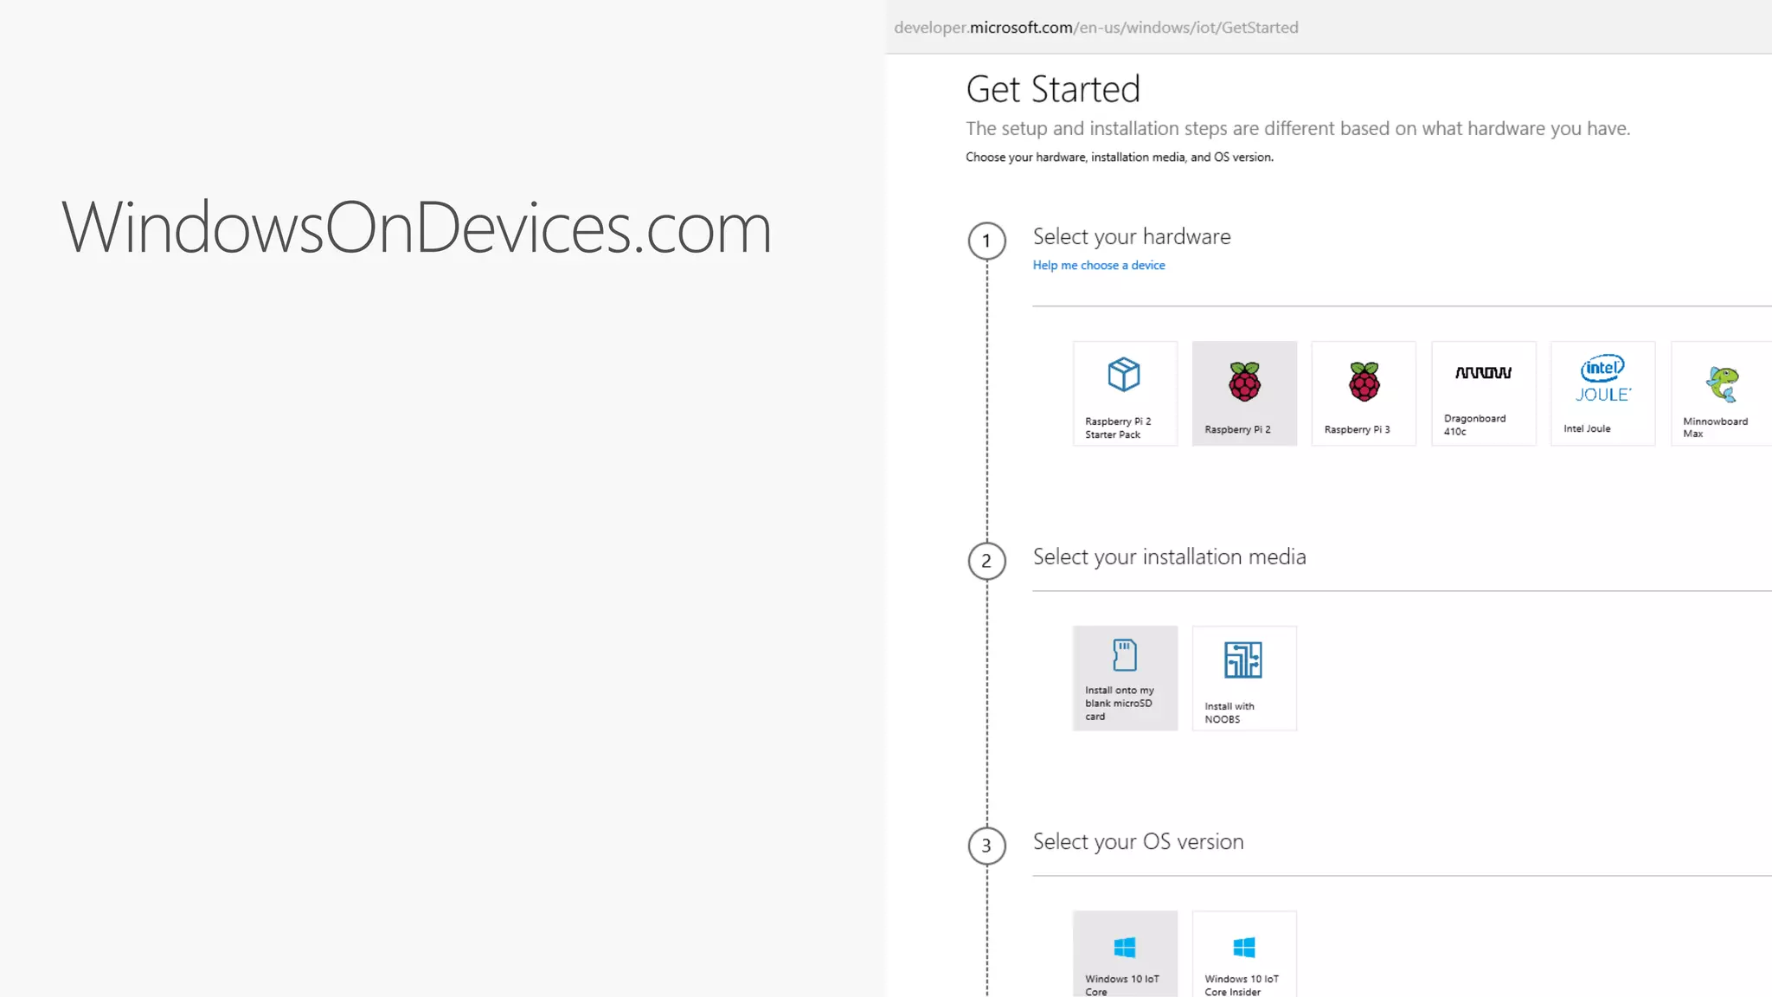The width and height of the screenshot is (1772, 997).
Task: Select the Install with NOOBS option
Action: (x=1244, y=679)
